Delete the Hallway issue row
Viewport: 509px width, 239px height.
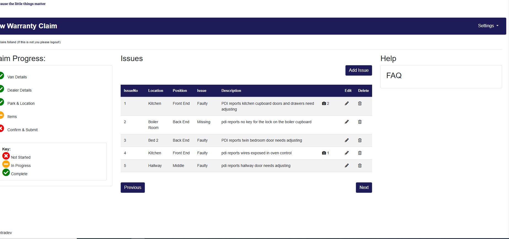tap(360, 166)
